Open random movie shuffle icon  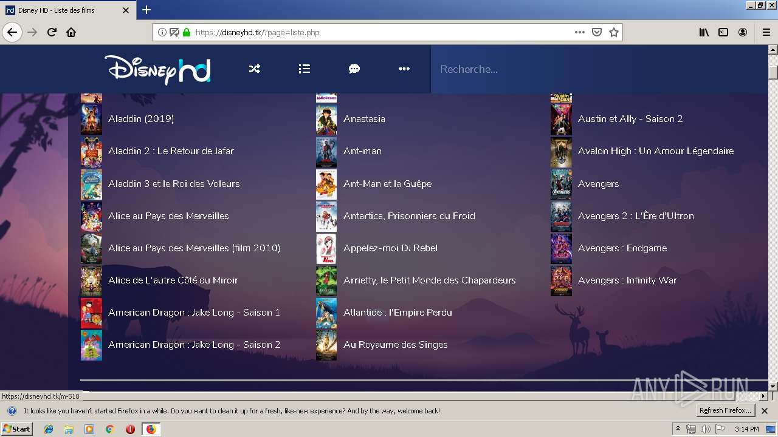pos(255,69)
